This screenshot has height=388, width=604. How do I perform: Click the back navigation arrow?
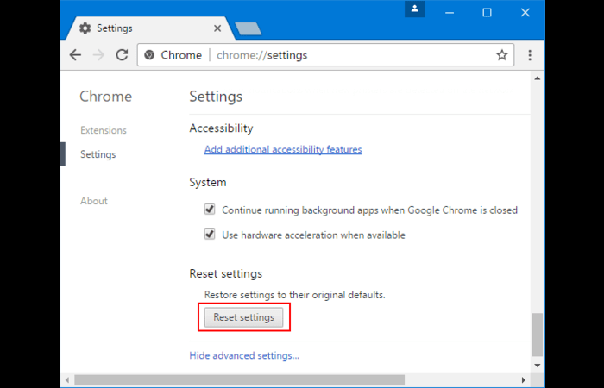pyautogui.click(x=75, y=55)
